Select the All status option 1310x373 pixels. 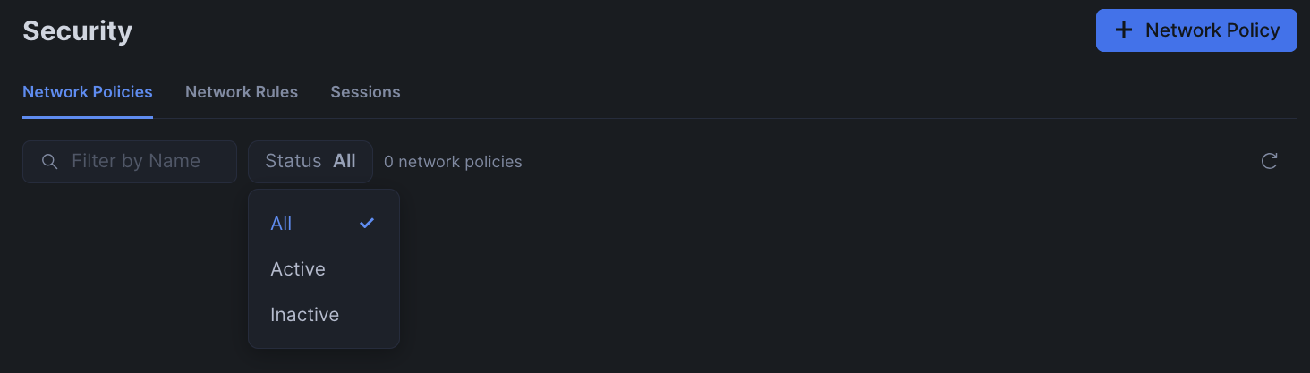point(282,224)
